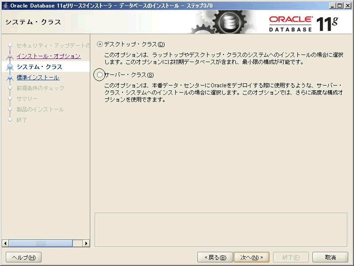Viewport: 354px width, 266px height.
Task: Click the 次へ(N) button
Action: pos(251,257)
